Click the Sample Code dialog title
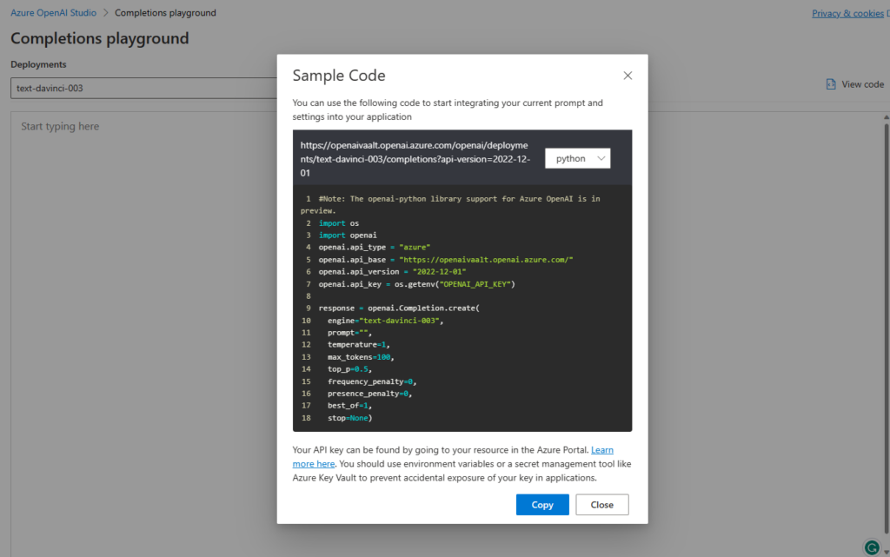 coord(339,76)
